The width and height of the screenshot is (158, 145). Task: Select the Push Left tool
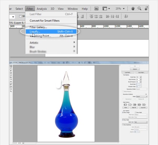click(x=11, y=77)
